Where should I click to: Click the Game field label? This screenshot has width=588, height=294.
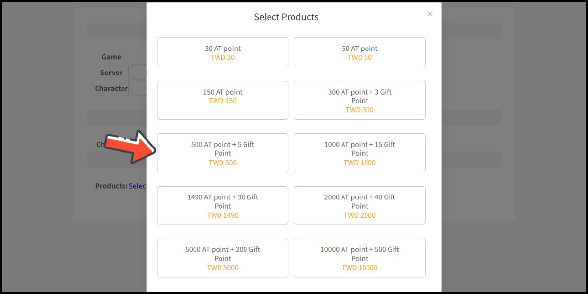click(x=111, y=57)
